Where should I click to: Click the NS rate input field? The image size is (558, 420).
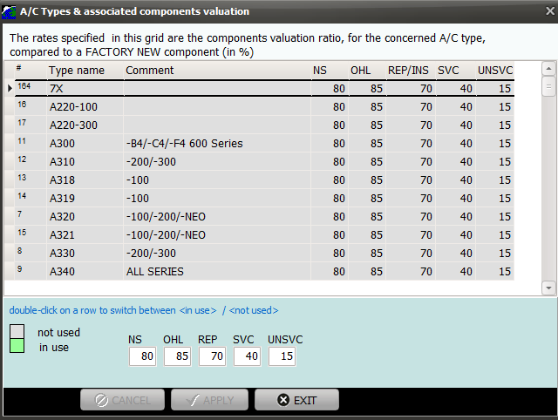(x=142, y=356)
